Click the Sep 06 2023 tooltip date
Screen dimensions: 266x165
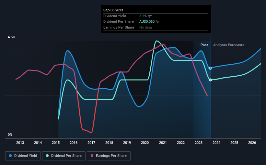(x=113, y=10)
